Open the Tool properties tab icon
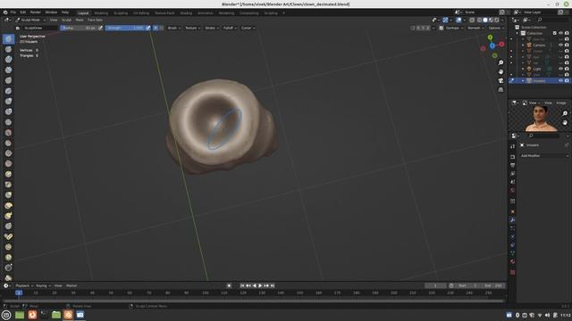 512,146
